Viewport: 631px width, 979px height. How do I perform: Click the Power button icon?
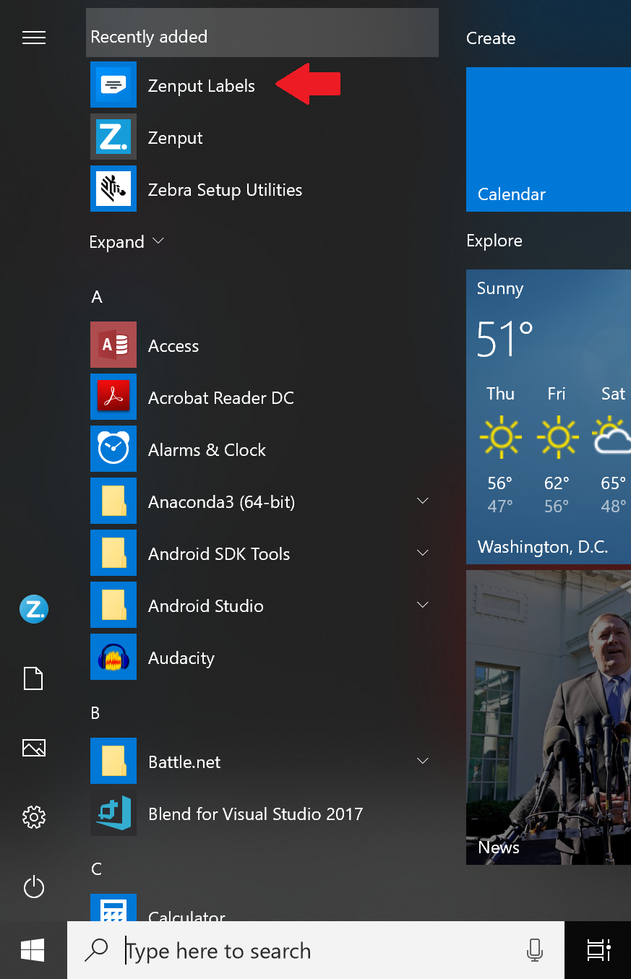pos(34,887)
